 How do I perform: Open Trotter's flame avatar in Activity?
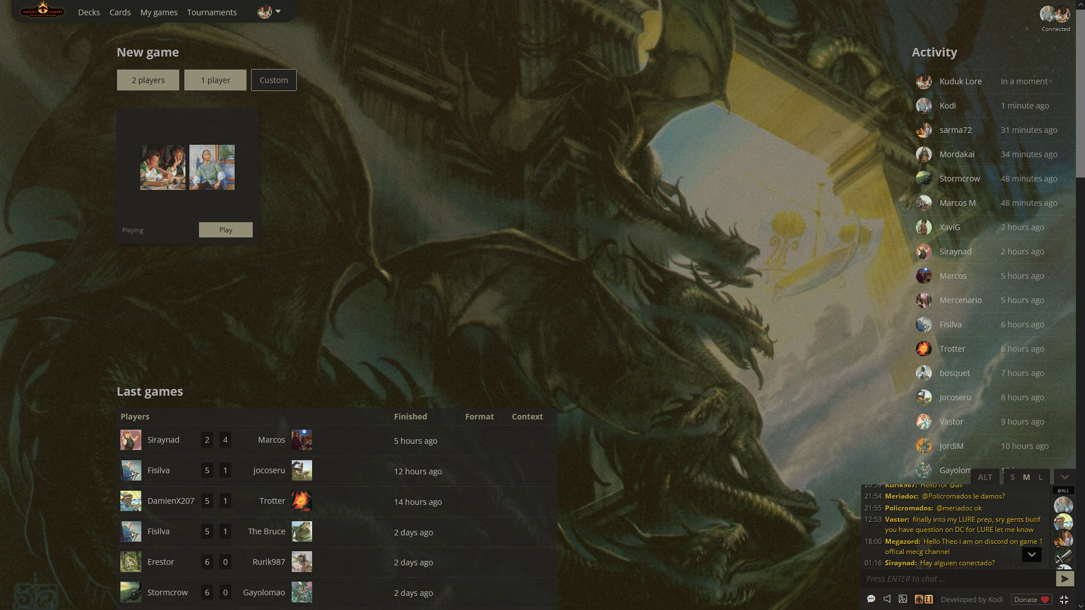point(924,349)
